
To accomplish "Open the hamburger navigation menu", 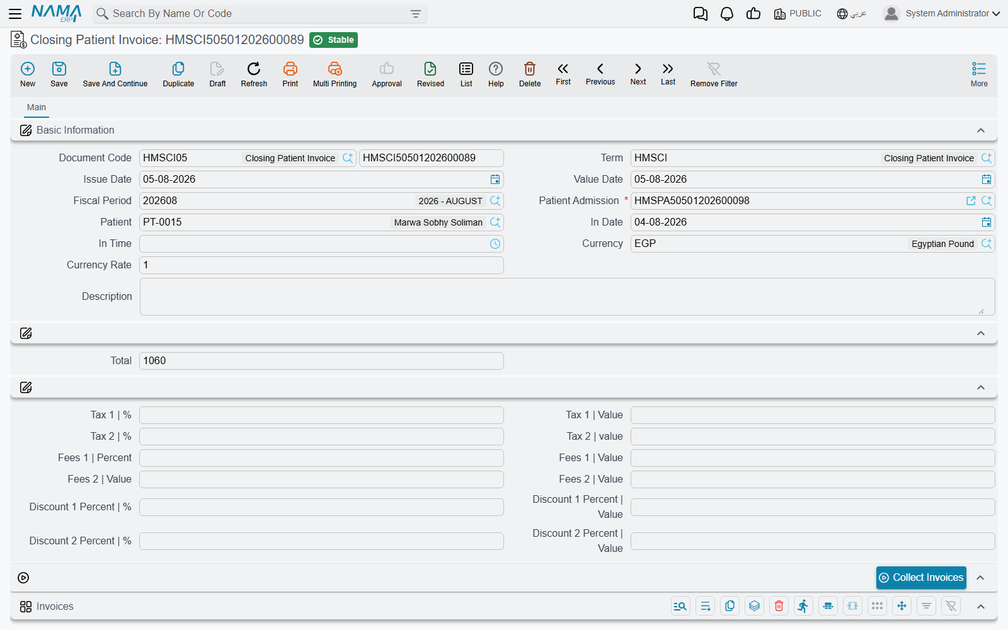I will [15, 13].
